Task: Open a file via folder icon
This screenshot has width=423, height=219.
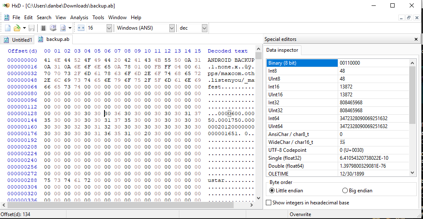Action: pyautogui.click(x=17, y=28)
